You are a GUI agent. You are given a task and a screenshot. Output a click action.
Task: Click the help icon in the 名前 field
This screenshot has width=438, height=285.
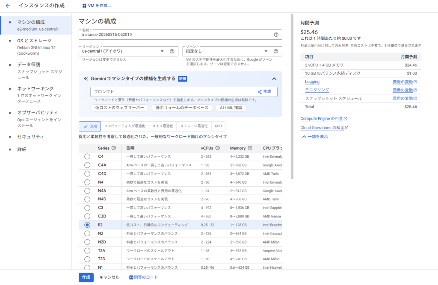(x=276, y=35)
